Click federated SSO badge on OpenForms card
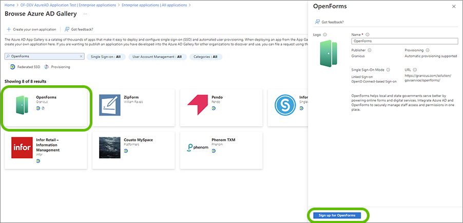463x223 pixels. [x=38, y=108]
